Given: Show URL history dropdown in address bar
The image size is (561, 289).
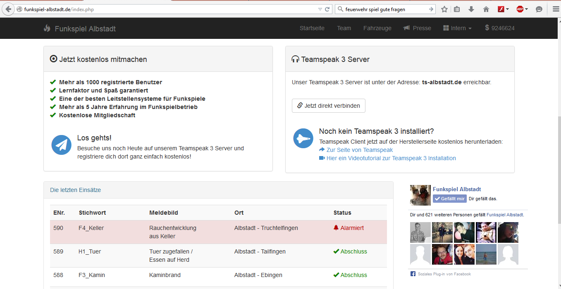Looking at the screenshot, I should [320, 9].
